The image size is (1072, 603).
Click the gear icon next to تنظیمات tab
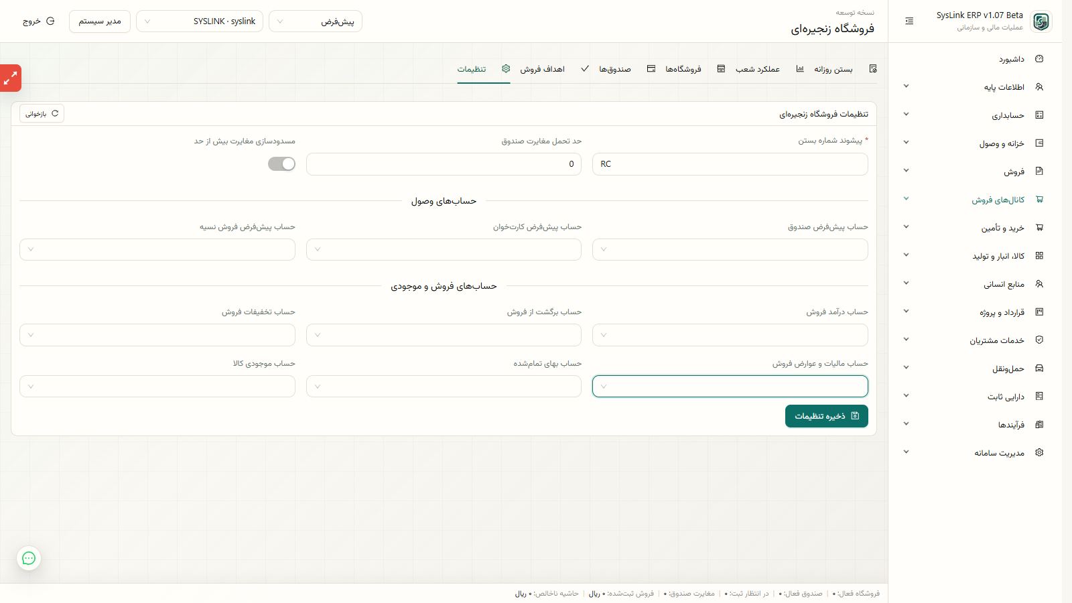click(506, 69)
